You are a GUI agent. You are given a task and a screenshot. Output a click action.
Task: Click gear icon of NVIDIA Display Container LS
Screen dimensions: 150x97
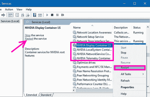point(74,45)
